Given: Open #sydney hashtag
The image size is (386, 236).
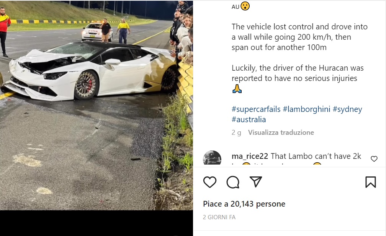Looking at the screenshot, I should tap(347, 109).
